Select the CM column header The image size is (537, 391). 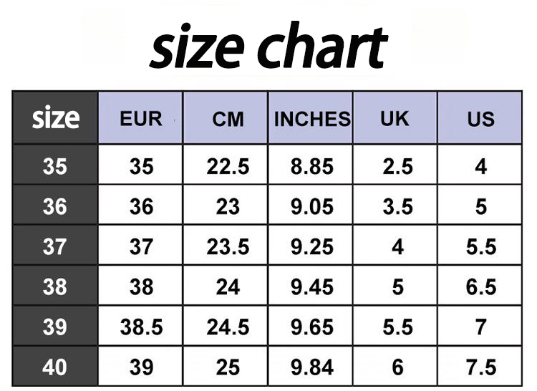click(x=226, y=117)
